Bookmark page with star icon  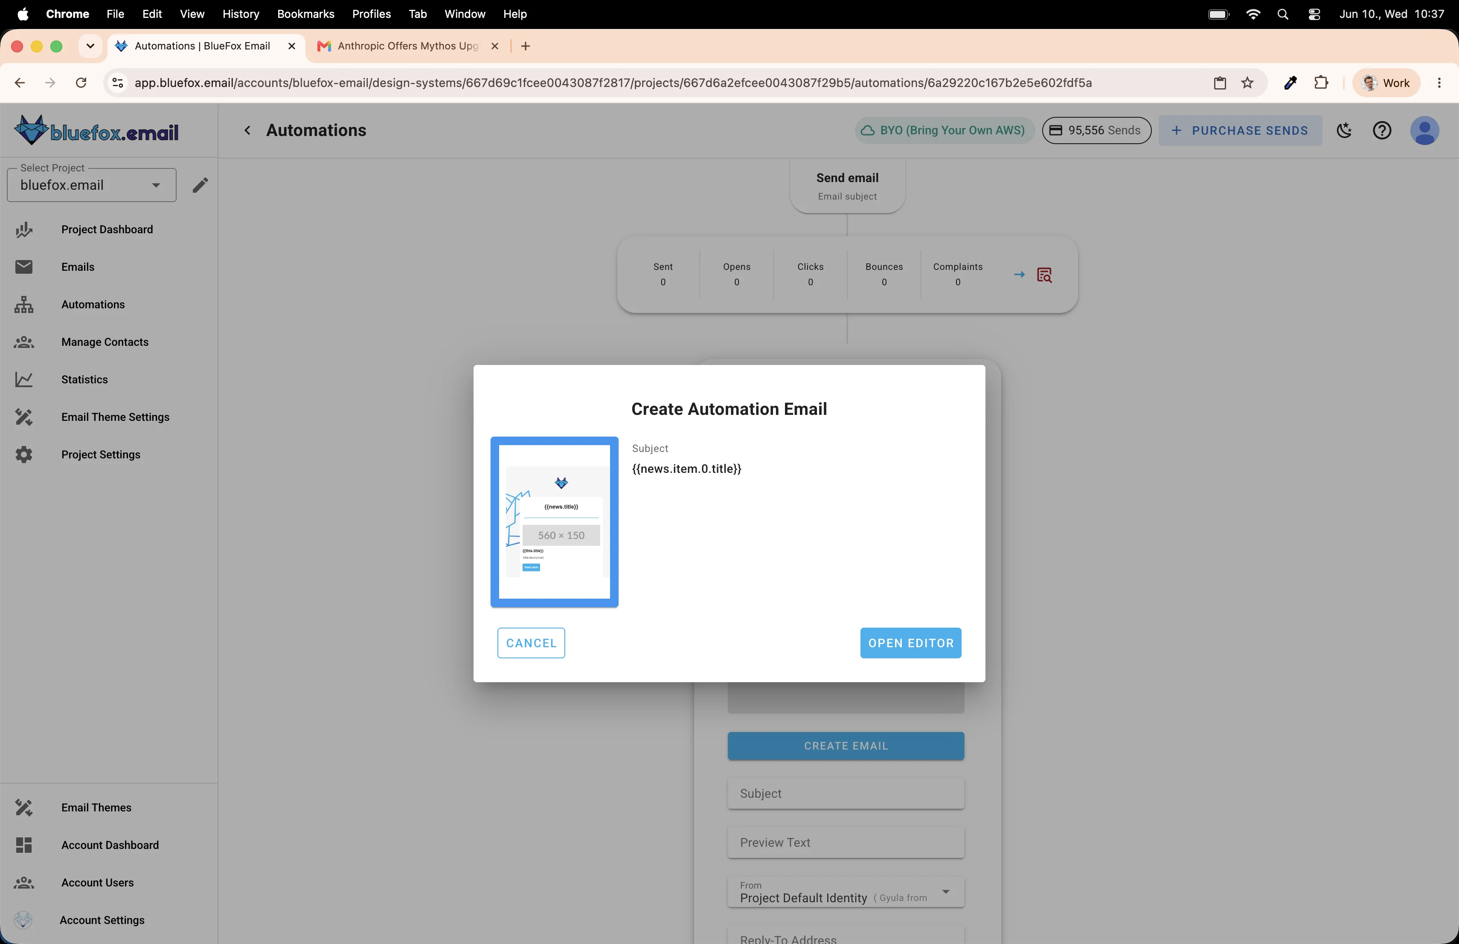click(x=1247, y=83)
